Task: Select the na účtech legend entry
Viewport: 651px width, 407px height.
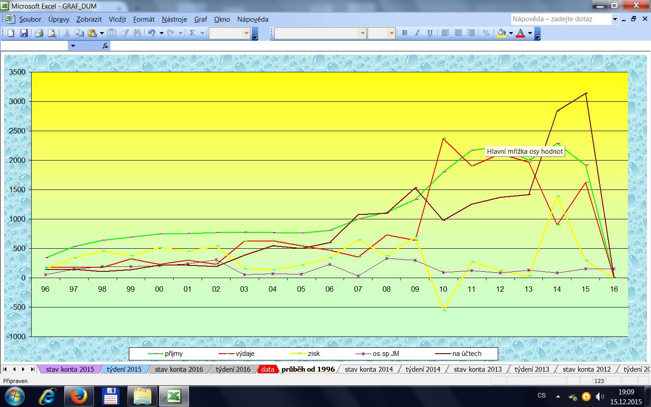Action: click(x=458, y=354)
